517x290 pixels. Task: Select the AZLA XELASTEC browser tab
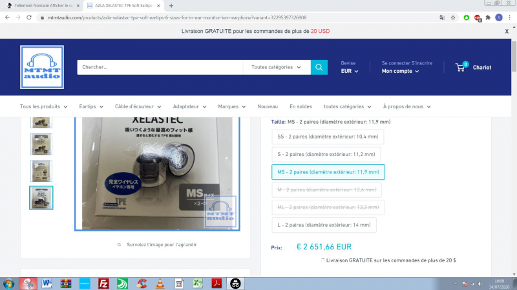click(x=123, y=6)
